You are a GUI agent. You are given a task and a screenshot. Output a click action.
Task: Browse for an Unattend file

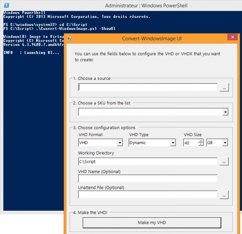pos(224,195)
